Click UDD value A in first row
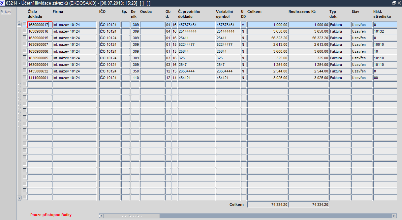Image resolution: width=402 pixels, height=220 pixels. coord(244,25)
